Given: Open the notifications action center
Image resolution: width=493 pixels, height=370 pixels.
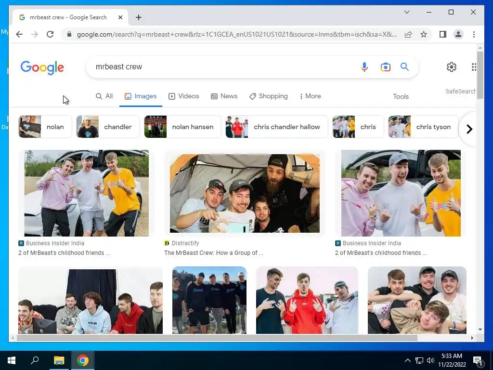Looking at the screenshot, I should pyautogui.click(x=477, y=360).
